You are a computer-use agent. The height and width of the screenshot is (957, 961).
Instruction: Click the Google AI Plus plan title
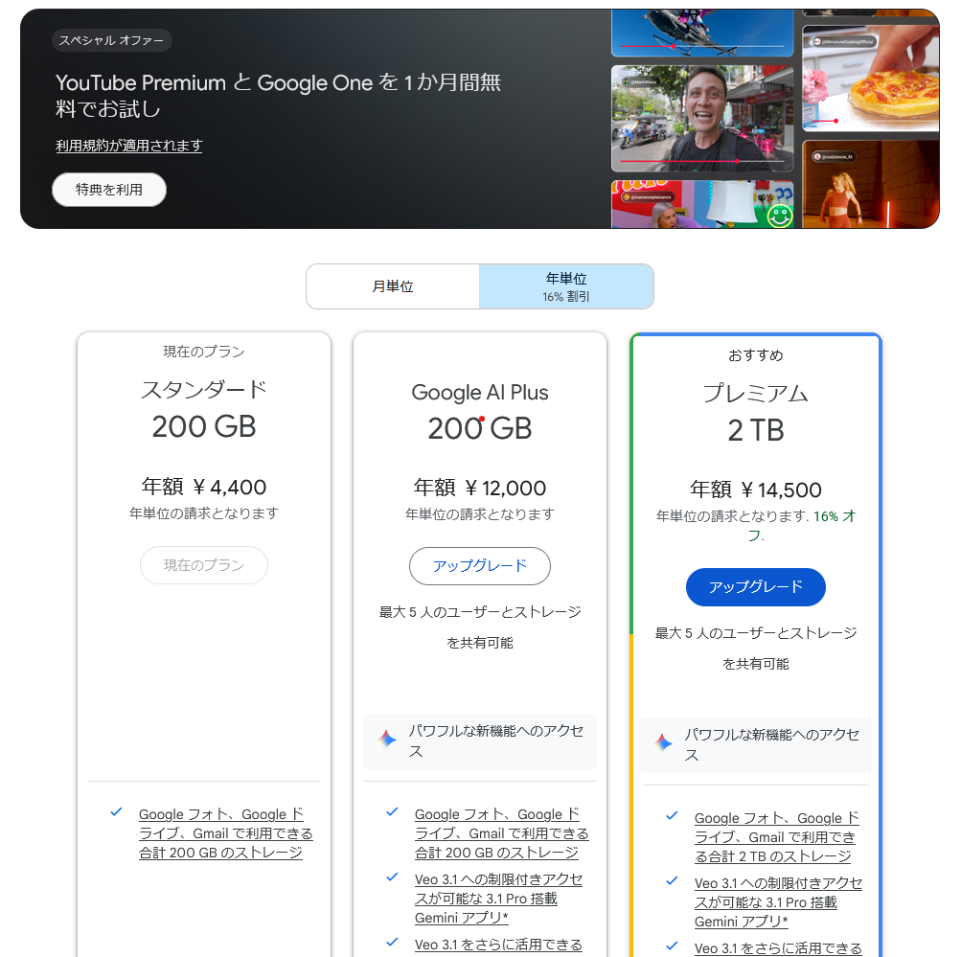[480, 393]
